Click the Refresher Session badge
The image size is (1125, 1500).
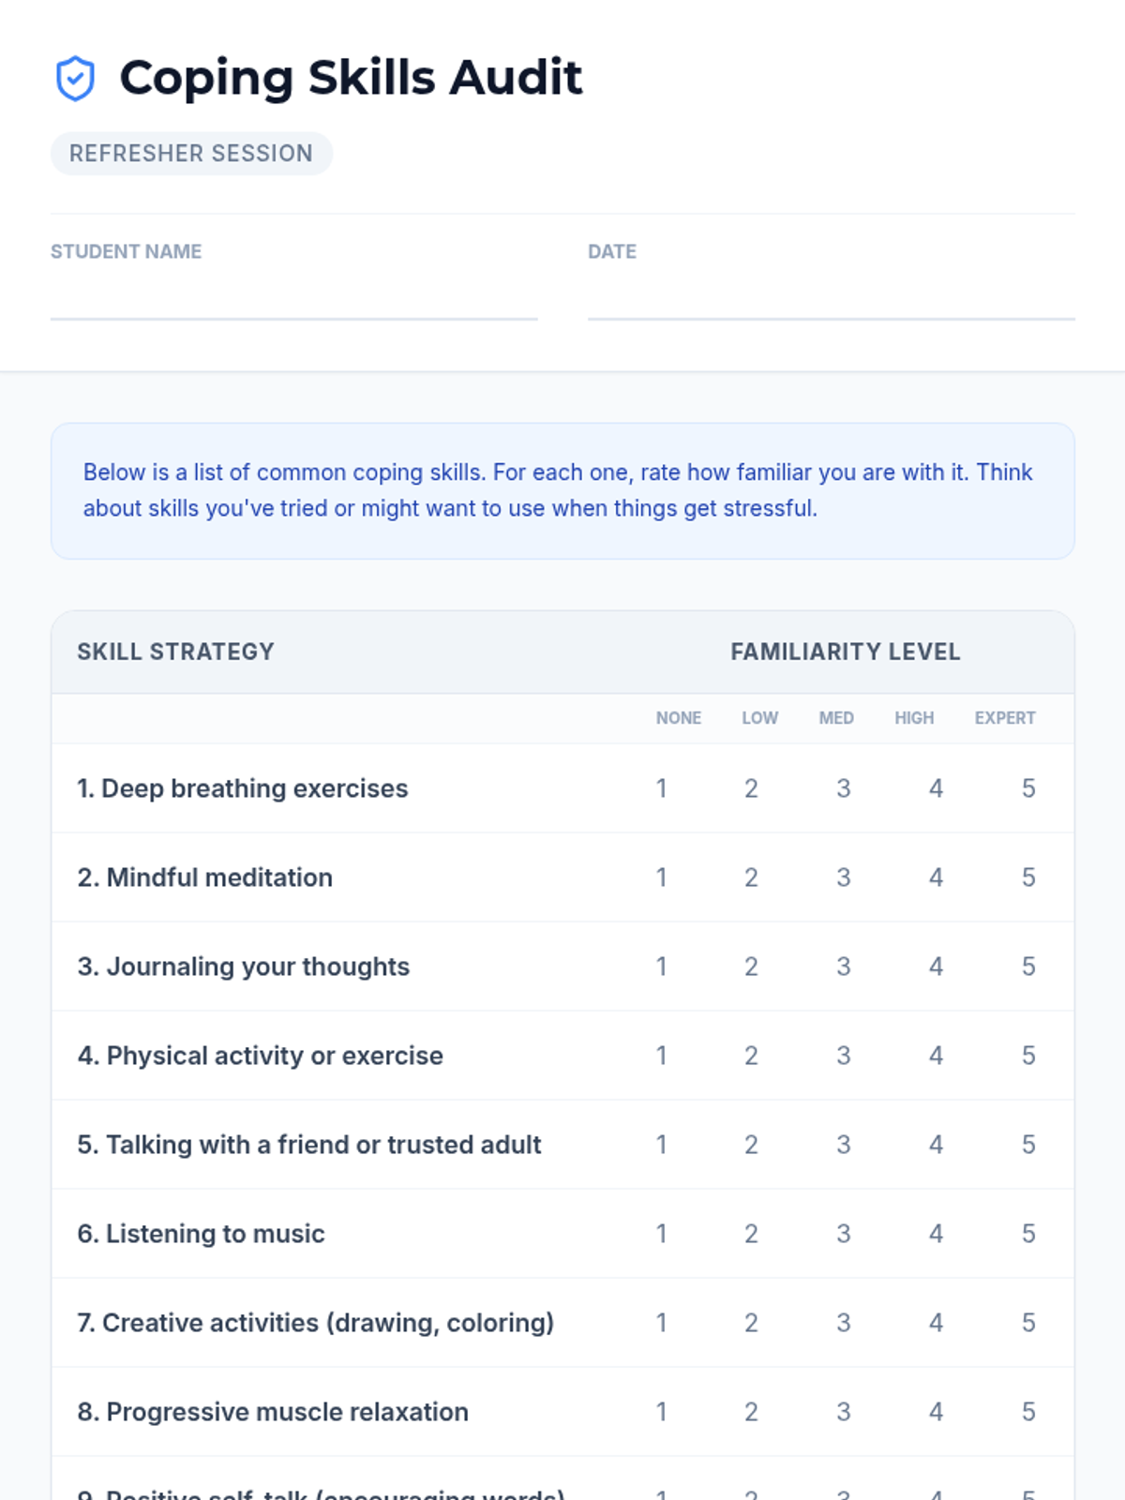(x=191, y=154)
